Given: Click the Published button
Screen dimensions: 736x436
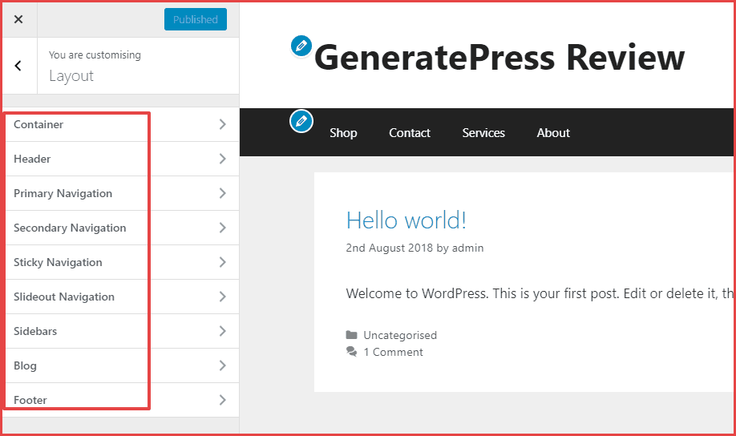Looking at the screenshot, I should pyautogui.click(x=196, y=19).
